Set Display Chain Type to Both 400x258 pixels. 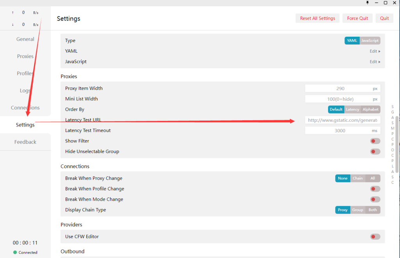(373, 210)
